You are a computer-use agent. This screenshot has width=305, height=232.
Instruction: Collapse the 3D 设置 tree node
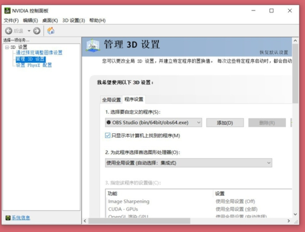[x=7, y=47]
